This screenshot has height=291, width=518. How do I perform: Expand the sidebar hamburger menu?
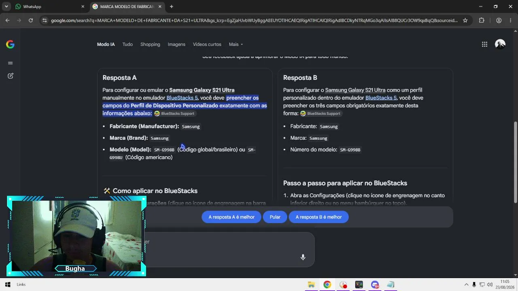tap(11, 63)
